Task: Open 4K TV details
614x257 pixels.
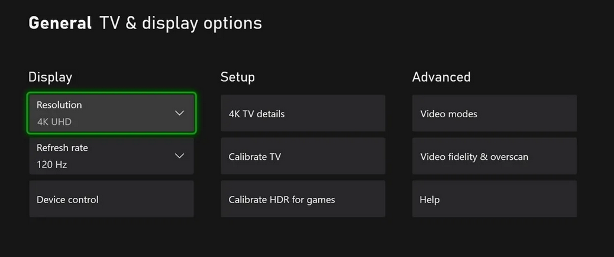Action: coord(303,113)
